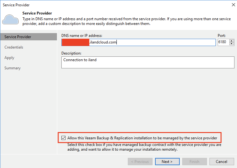Click inside the Port number field
This screenshot has height=168, width=237.
click(223, 42)
